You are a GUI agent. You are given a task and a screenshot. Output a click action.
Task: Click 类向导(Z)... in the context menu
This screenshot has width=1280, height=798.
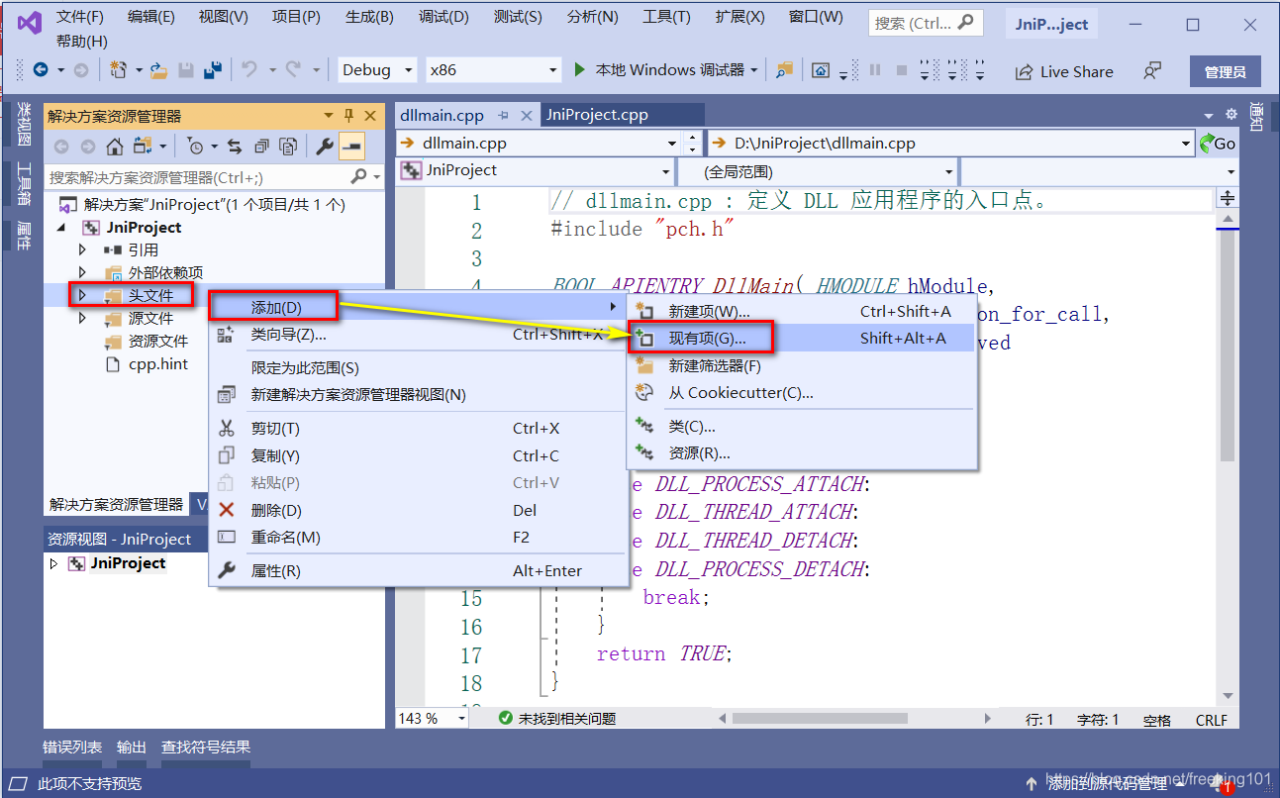419,335
